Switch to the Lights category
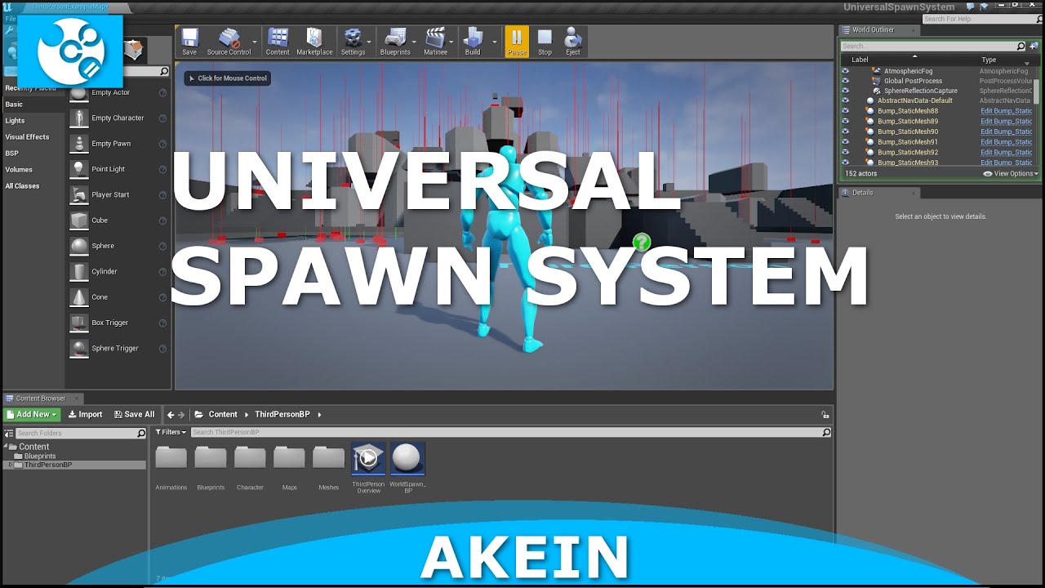Screen dimensions: 1045x588 (16, 121)
